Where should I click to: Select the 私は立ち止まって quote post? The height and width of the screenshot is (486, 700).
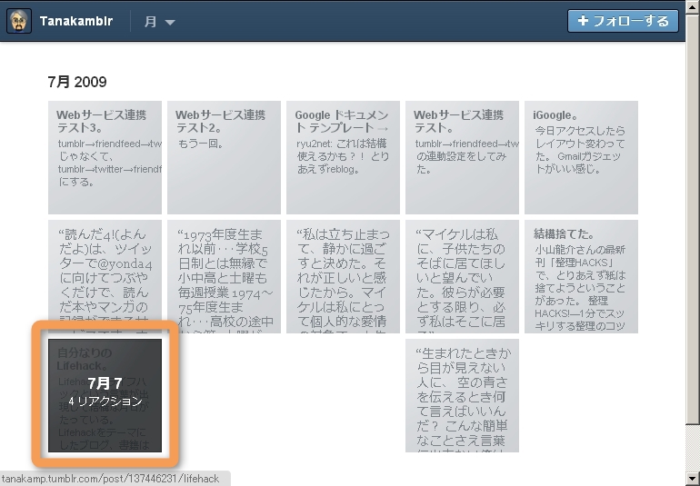343,275
